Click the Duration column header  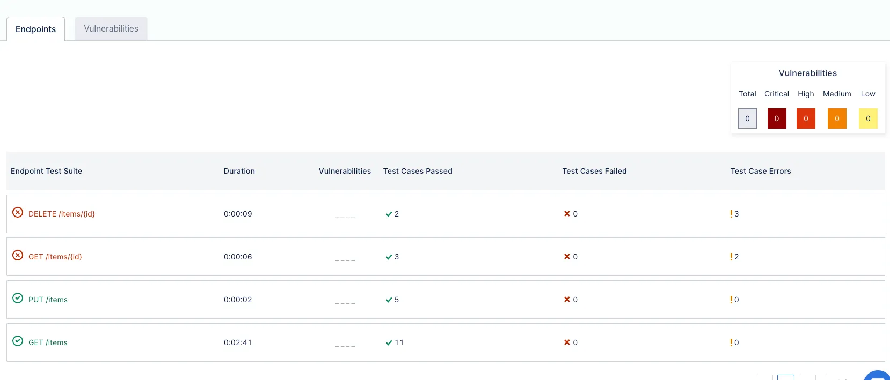click(239, 171)
